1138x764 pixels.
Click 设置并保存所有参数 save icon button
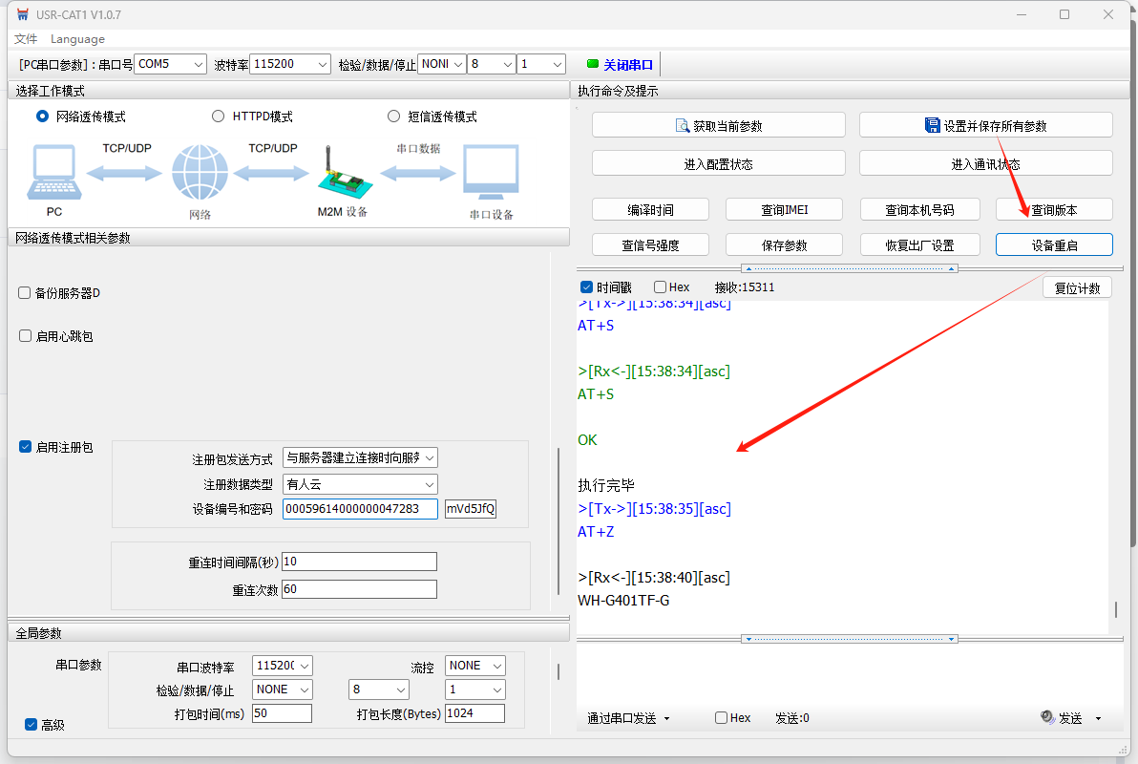(x=985, y=125)
